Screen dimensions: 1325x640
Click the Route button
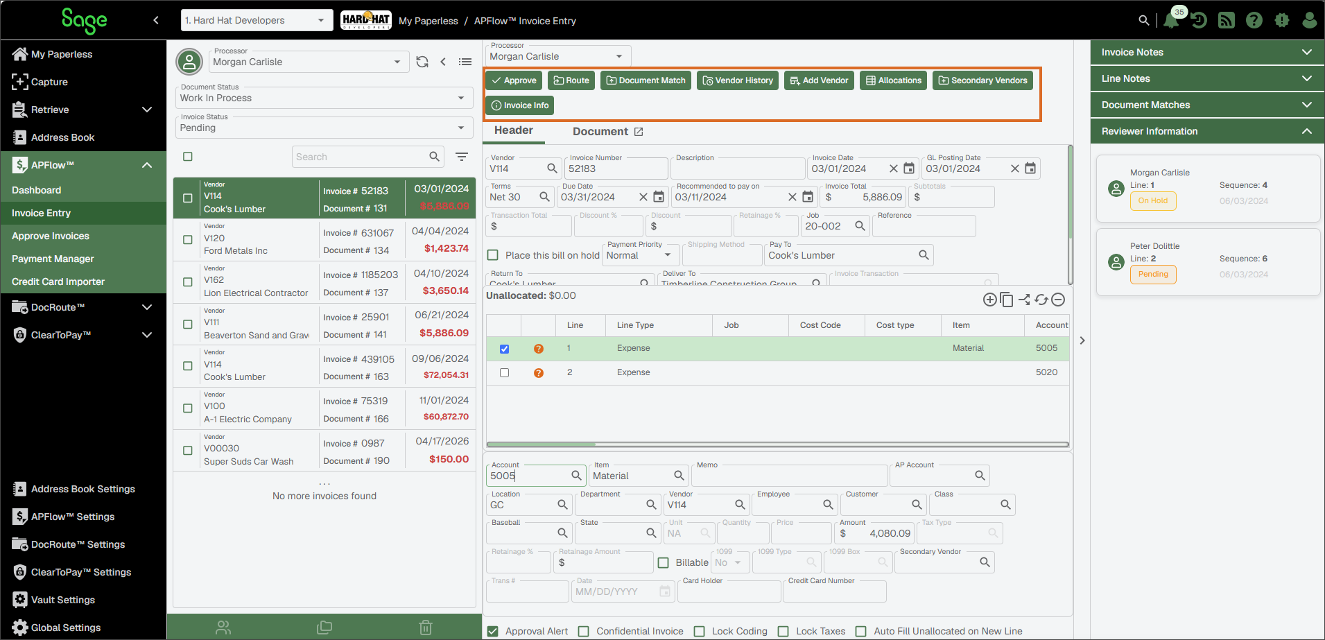click(571, 80)
